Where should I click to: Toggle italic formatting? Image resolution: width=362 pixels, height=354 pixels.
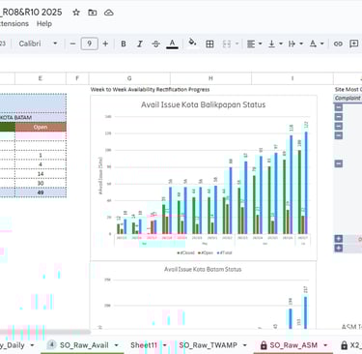140,44
